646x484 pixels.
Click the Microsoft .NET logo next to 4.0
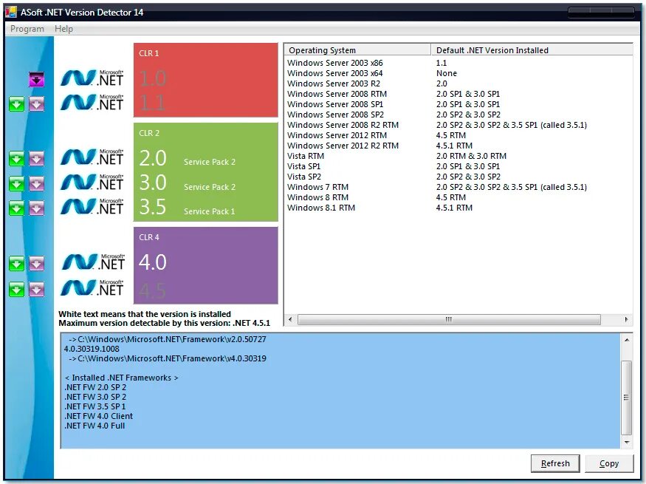tap(93, 262)
